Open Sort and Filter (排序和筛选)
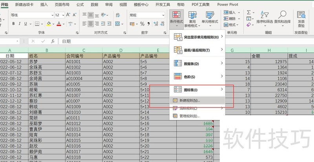Viewport: 314px width, 162px height. pos(264,17)
